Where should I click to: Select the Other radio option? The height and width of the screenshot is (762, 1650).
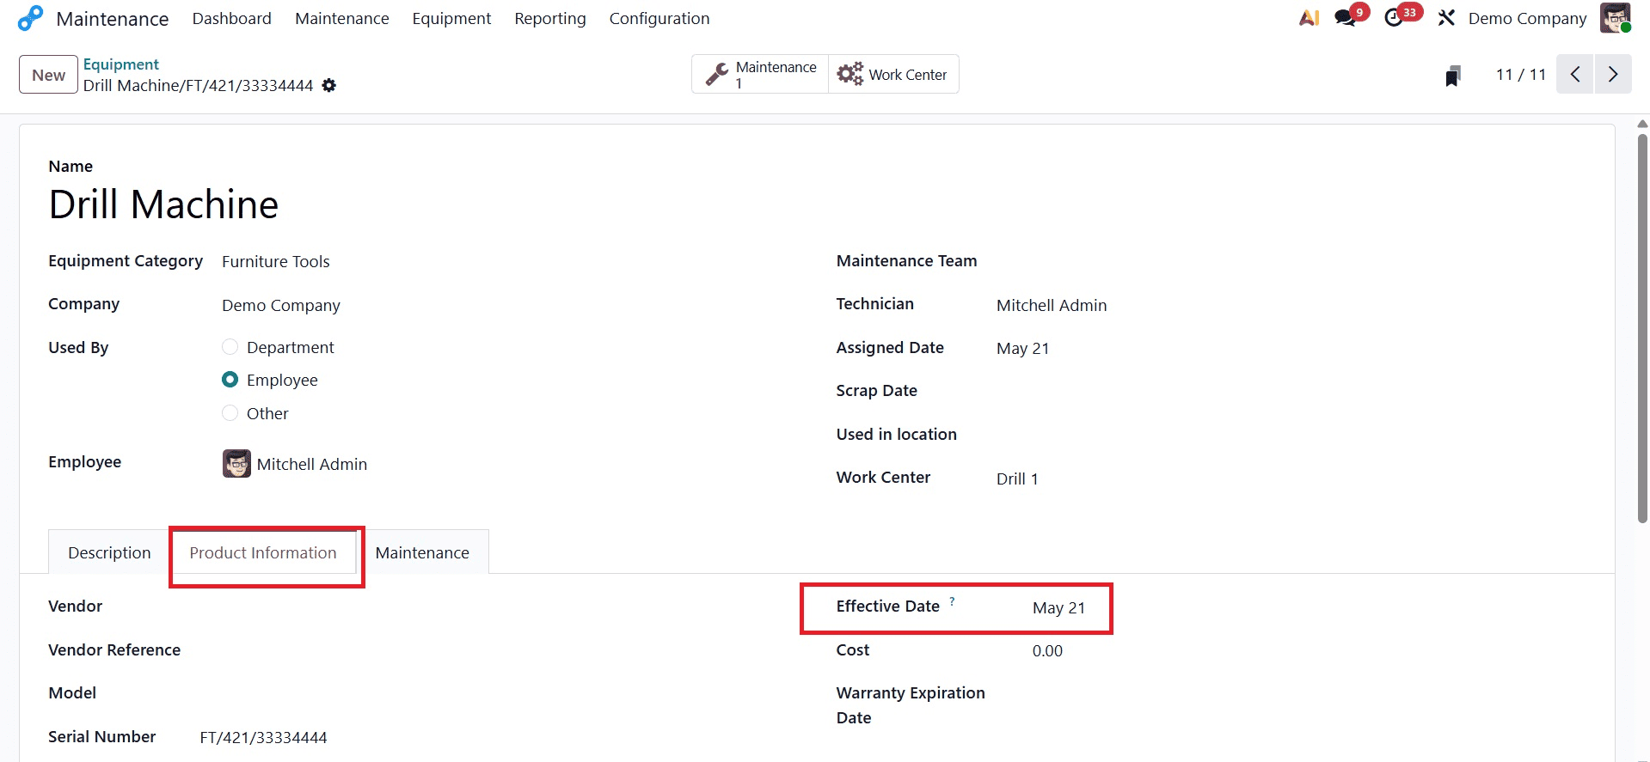tap(230, 413)
